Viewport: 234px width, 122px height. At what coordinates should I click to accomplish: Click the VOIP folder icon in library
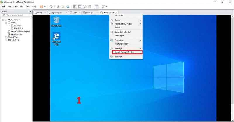[9, 23]
